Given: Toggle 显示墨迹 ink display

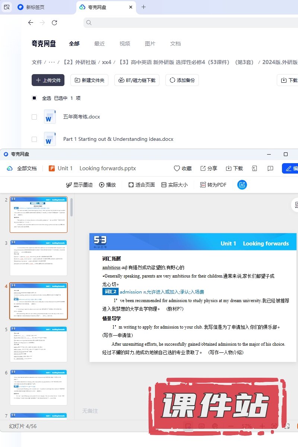Looking at the screenshot, I should pos(79,185).
